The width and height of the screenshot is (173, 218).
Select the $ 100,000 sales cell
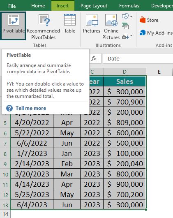[125, 153]
